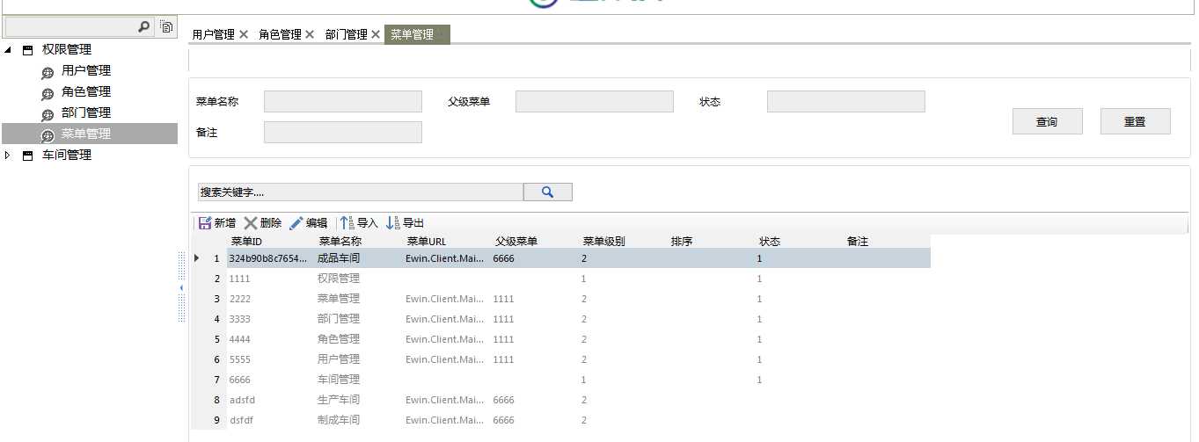1199x442 pixels.
Task: Open 部门管理 in the sidebar tree
Action: pyautogui.click(x=86, y=113)
